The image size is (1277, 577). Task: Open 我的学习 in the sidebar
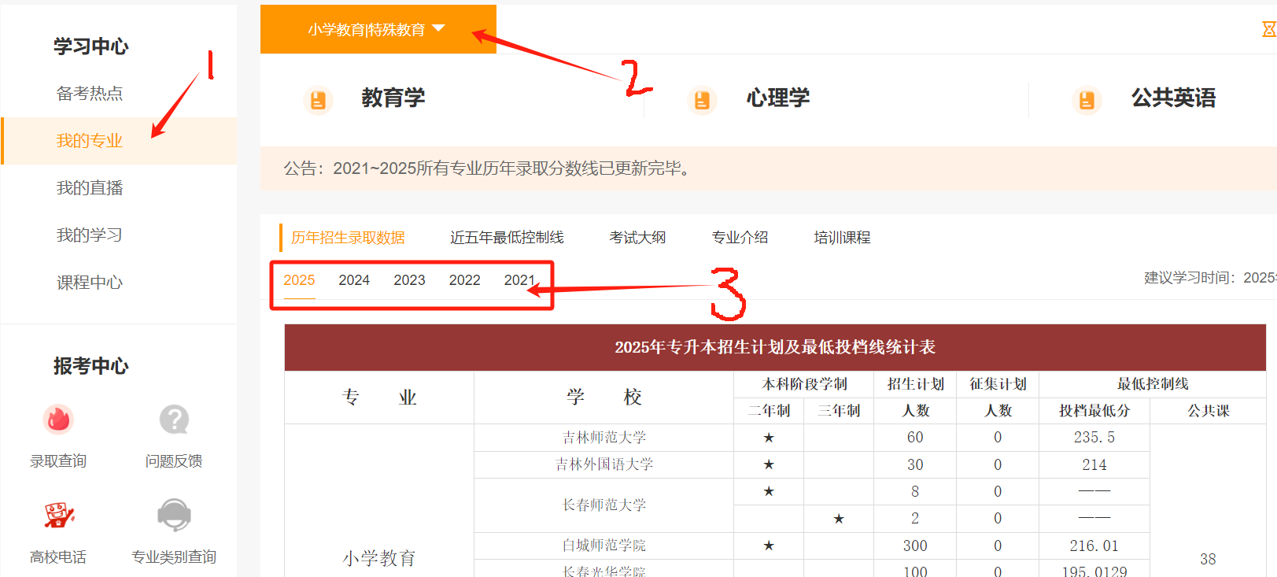90,235
